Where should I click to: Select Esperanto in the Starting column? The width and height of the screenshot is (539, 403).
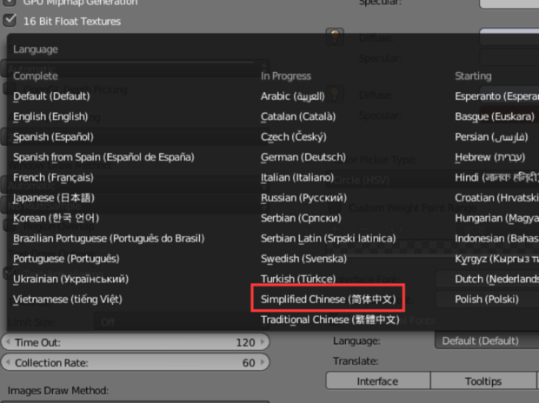[x=496, y=96]
